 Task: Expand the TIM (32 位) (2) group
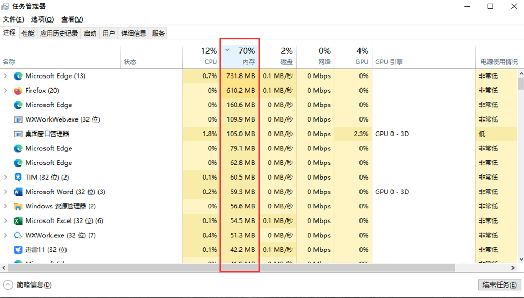click(x=5, y=178)
